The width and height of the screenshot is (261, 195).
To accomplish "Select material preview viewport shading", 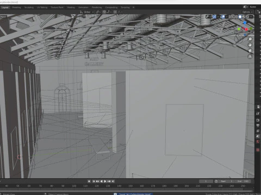I will 244,17.
